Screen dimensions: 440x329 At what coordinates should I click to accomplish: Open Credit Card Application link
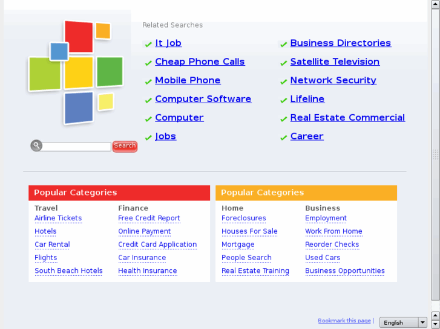click(x=157, y=244)
